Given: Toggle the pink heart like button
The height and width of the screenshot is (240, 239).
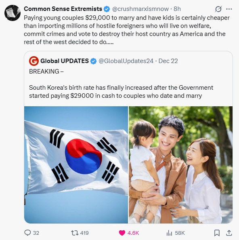Looking at the screenshot, I should [122, 233].
